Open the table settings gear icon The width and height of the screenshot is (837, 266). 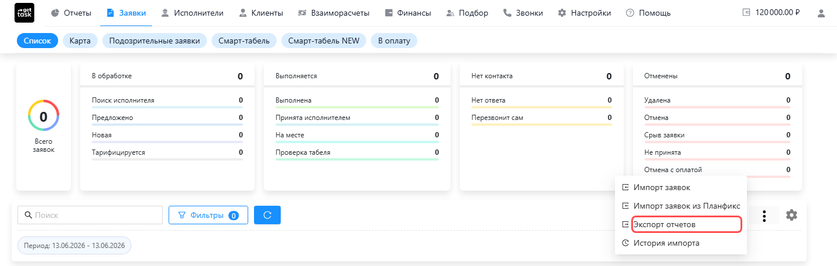(791, 215)
